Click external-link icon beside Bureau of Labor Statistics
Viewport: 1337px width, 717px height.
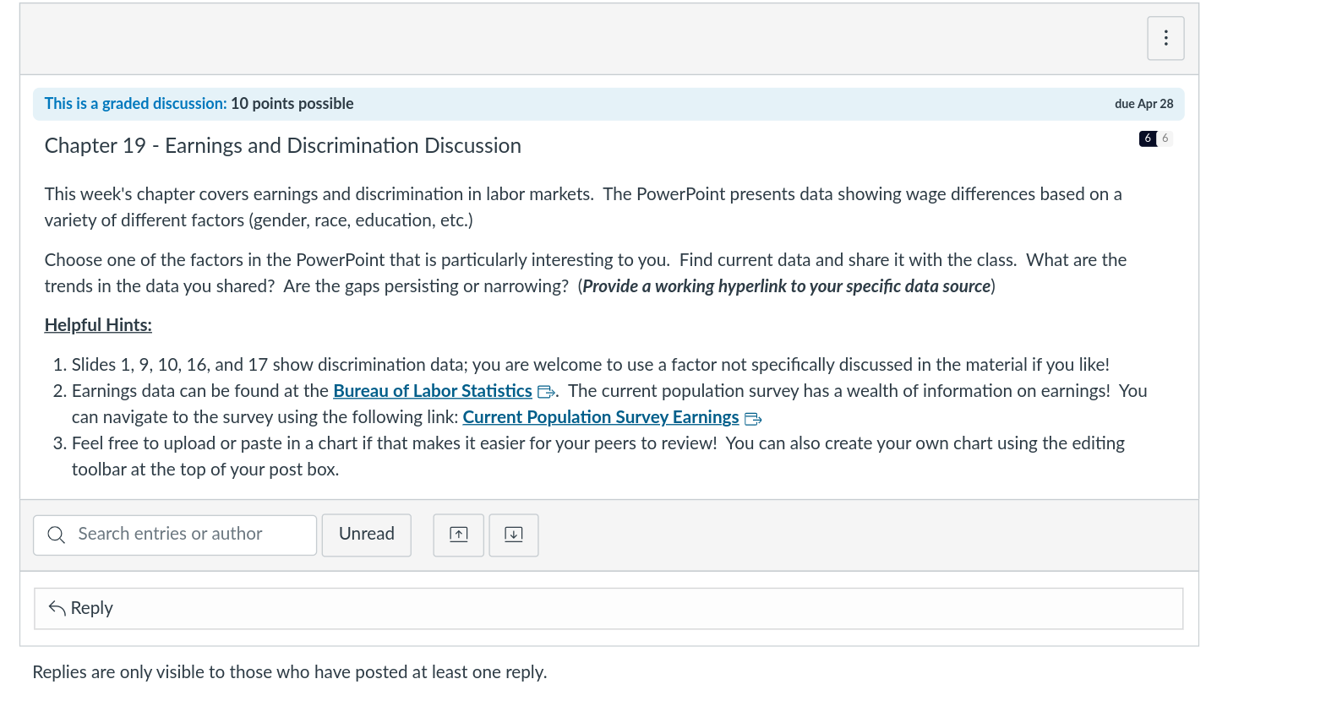pos(546,392)
